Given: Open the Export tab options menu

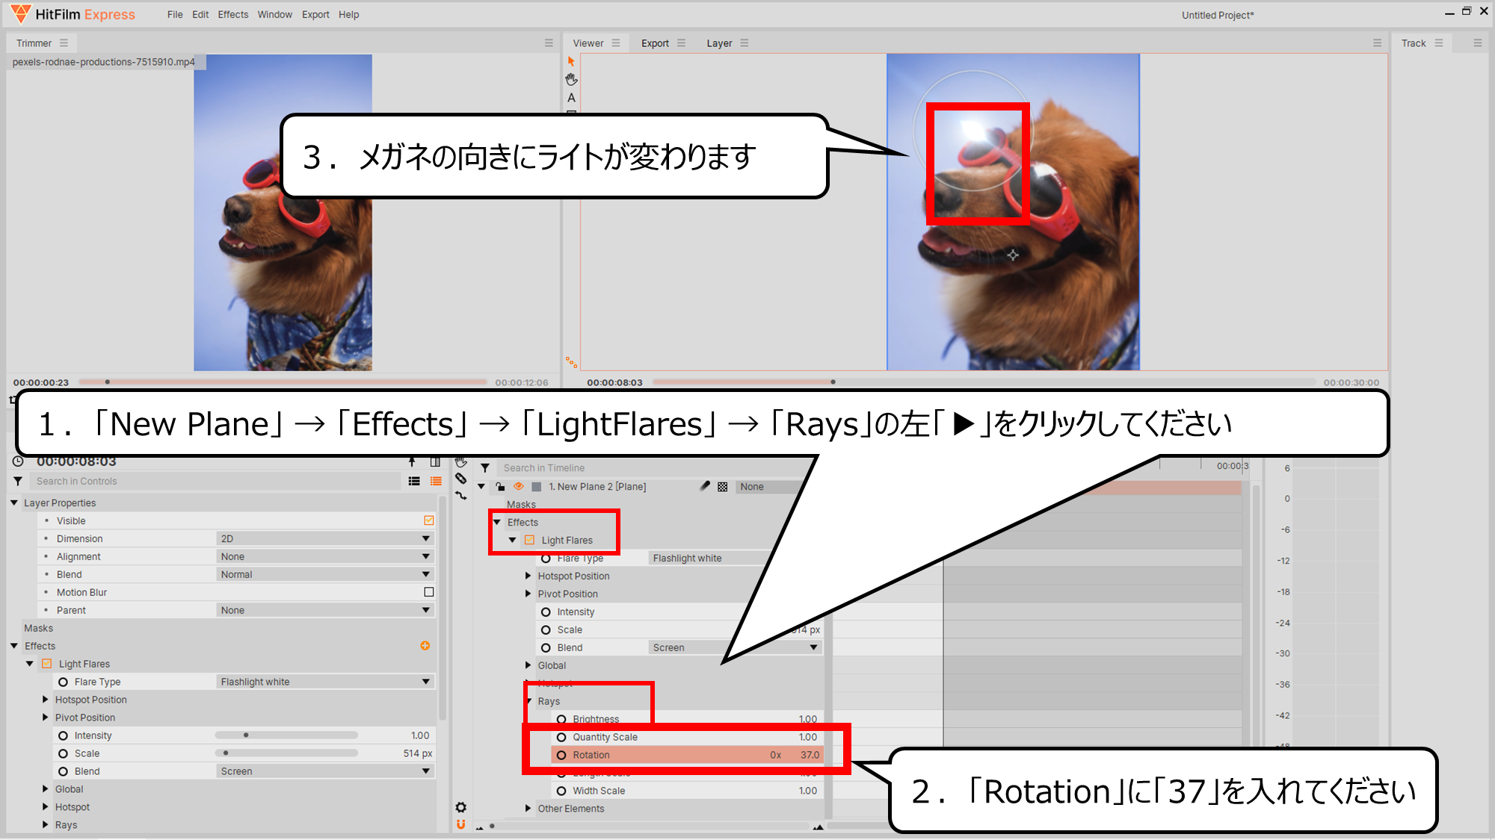Looking at the screenshot, I should (x=681, y=43).
